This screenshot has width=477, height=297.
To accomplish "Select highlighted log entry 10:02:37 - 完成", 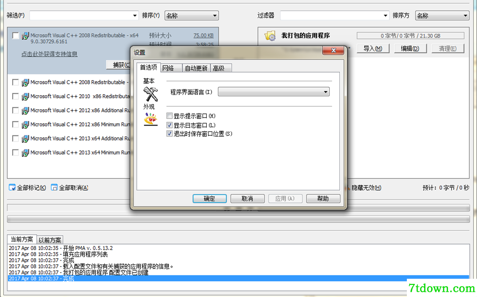I will [238, 278].
